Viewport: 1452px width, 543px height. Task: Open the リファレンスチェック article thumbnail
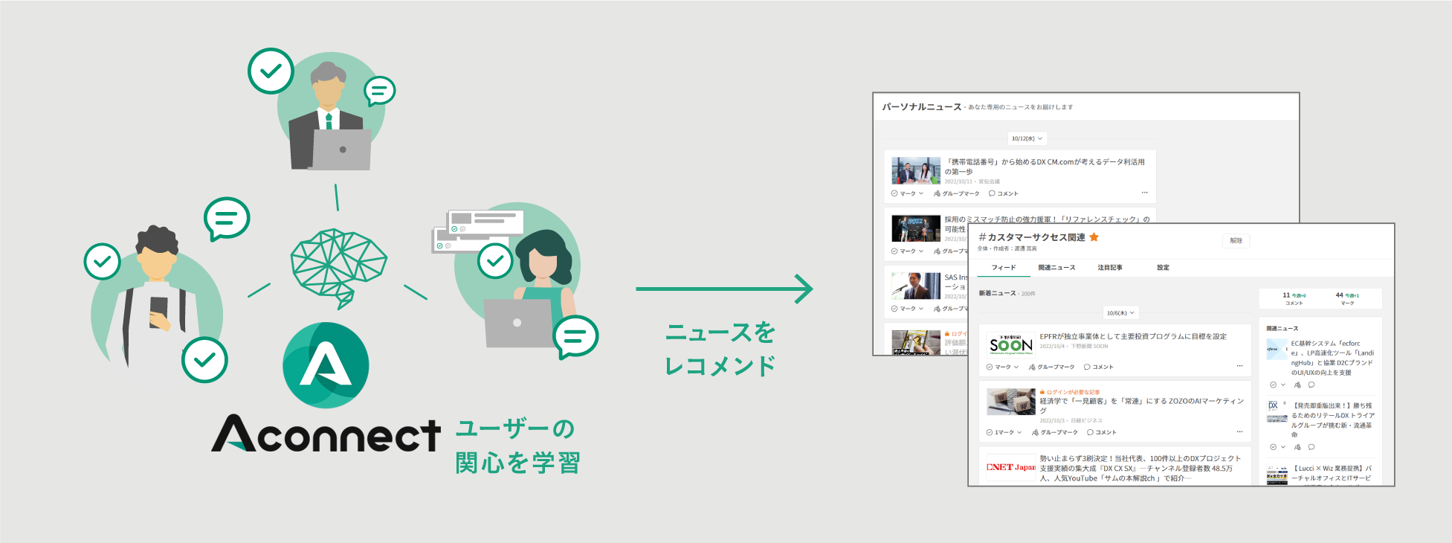click(916, 228)
